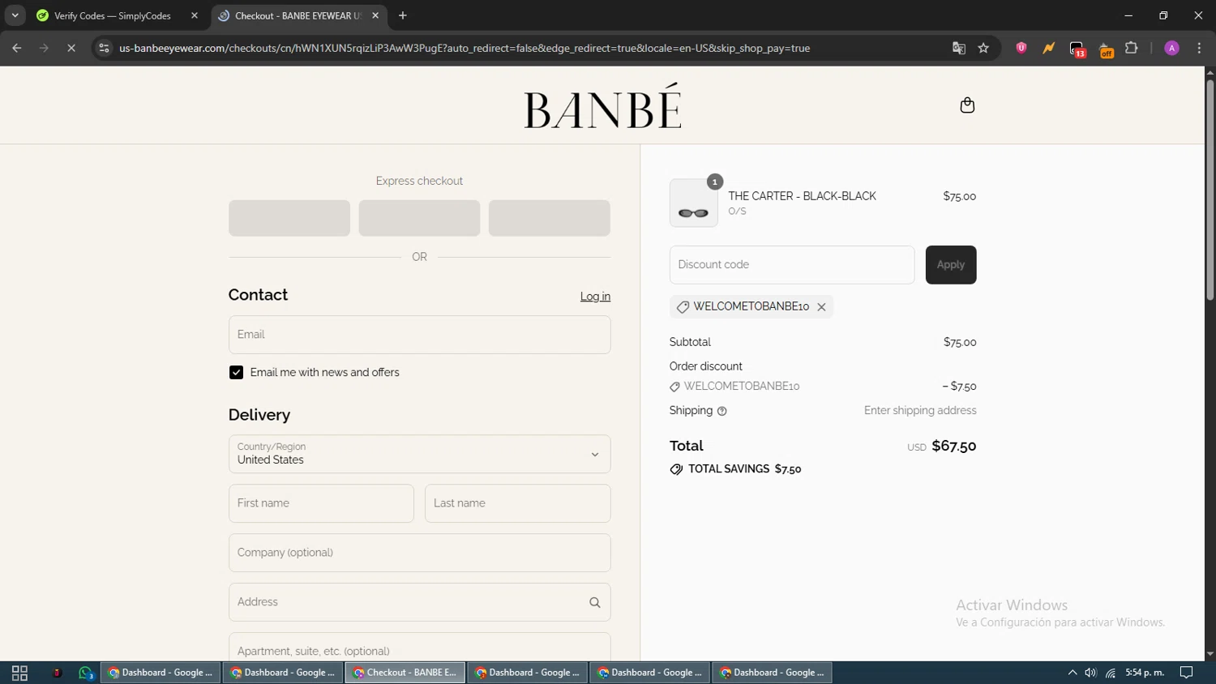Screen dimensions: 1216x684
Task: Open the extension marked off
Action: point(1106,49)
